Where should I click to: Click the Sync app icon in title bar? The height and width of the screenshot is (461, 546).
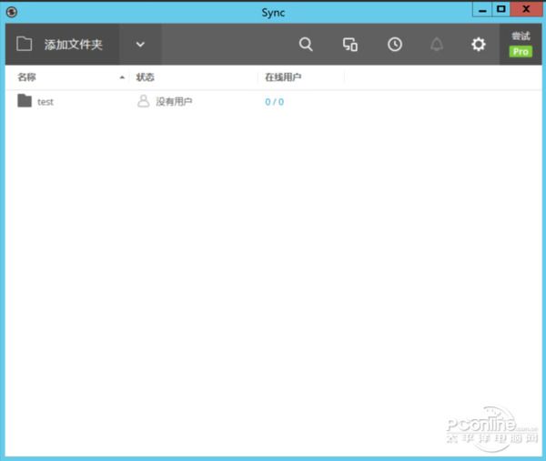[12, 12]
